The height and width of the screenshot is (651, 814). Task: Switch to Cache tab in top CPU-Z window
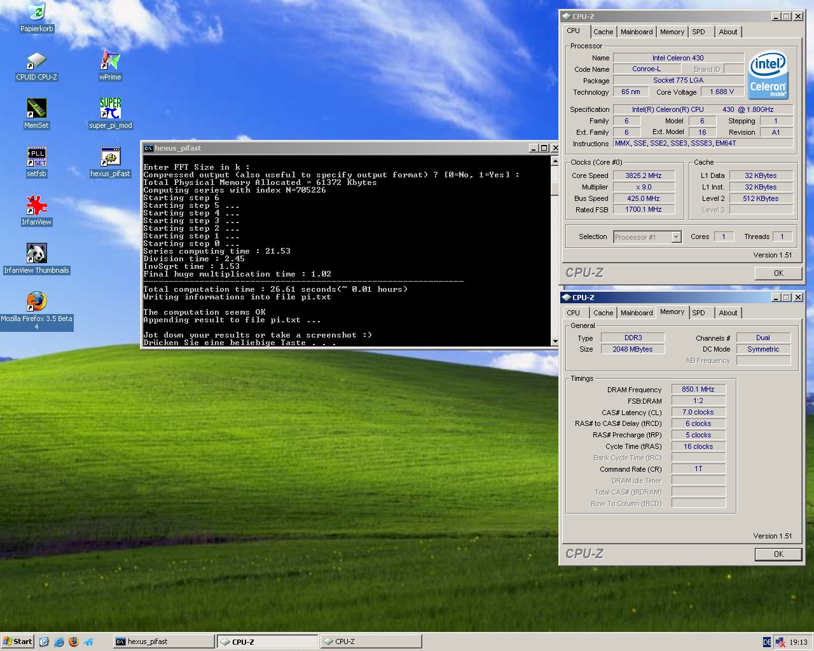[604, 32]
